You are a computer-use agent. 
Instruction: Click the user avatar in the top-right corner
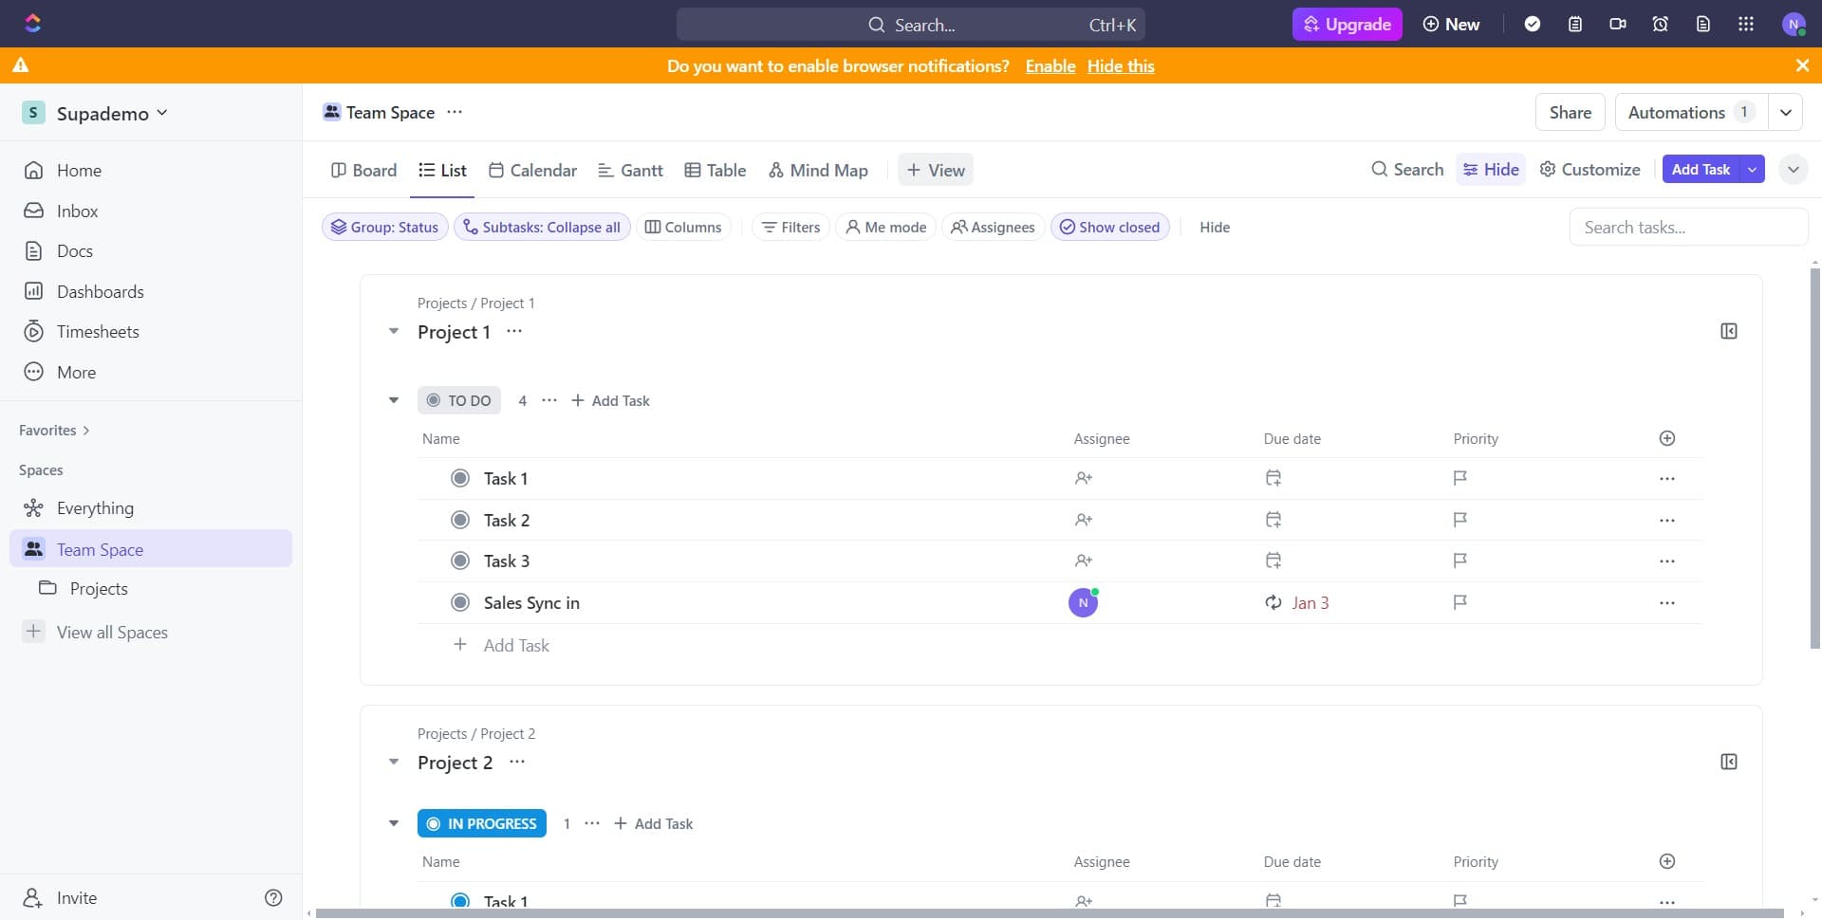click(x=1795, y=24)
